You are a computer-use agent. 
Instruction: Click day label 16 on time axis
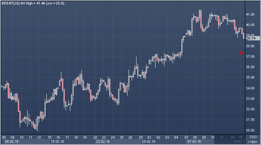(x=58, y=138)
